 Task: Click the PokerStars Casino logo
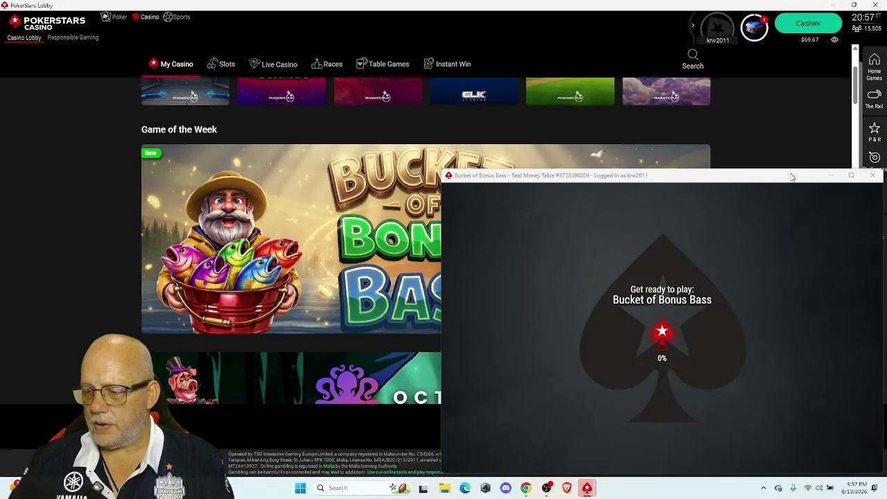(47, 23)
